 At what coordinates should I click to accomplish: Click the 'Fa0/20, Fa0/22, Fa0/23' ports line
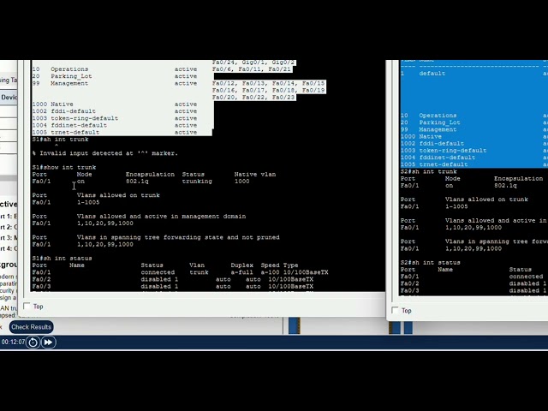click(253, 97)
